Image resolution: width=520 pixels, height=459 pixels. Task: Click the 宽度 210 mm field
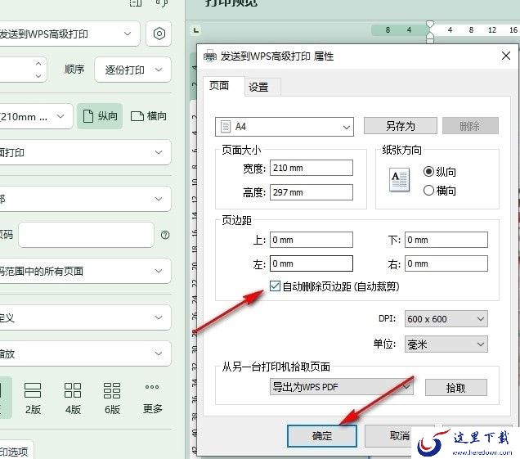point(311,168)
